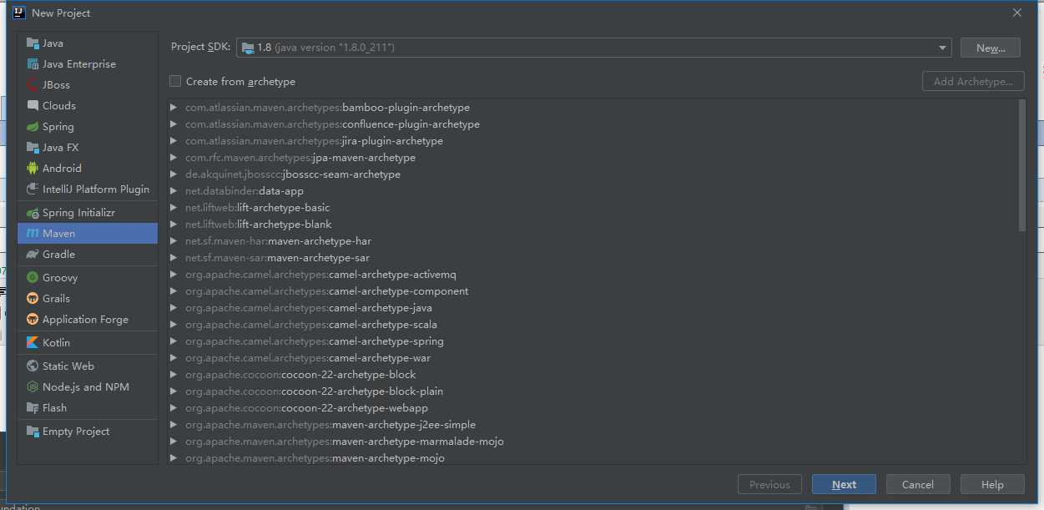Select Static Web project type
Screen dimensions: 1044x510
[88, 366]
